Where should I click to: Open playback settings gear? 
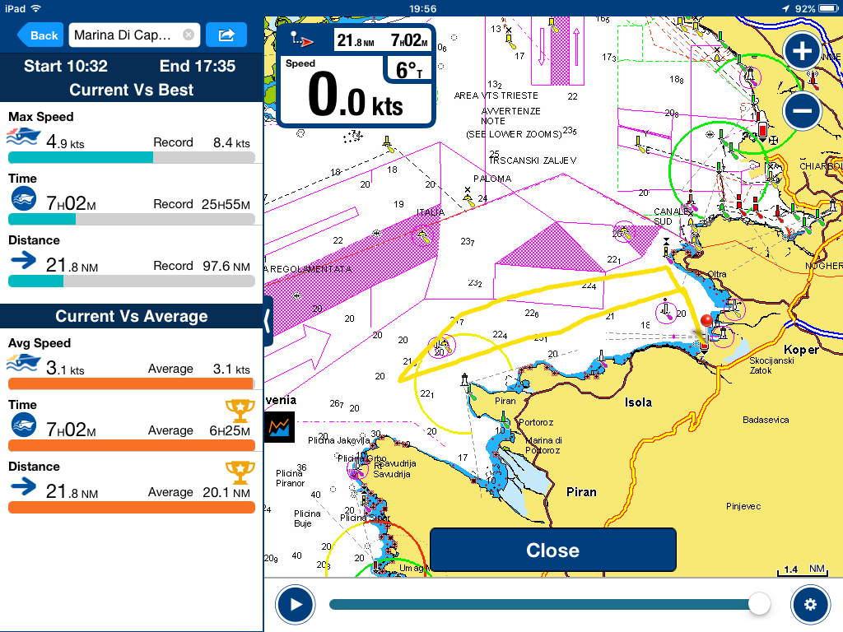(x=810, y=605)
